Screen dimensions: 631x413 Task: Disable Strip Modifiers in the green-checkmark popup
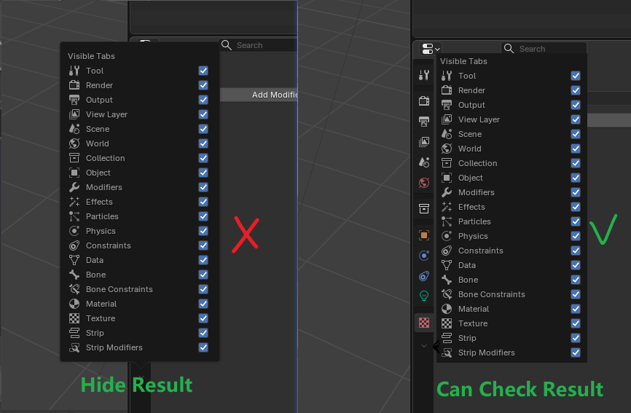[576, 353]
